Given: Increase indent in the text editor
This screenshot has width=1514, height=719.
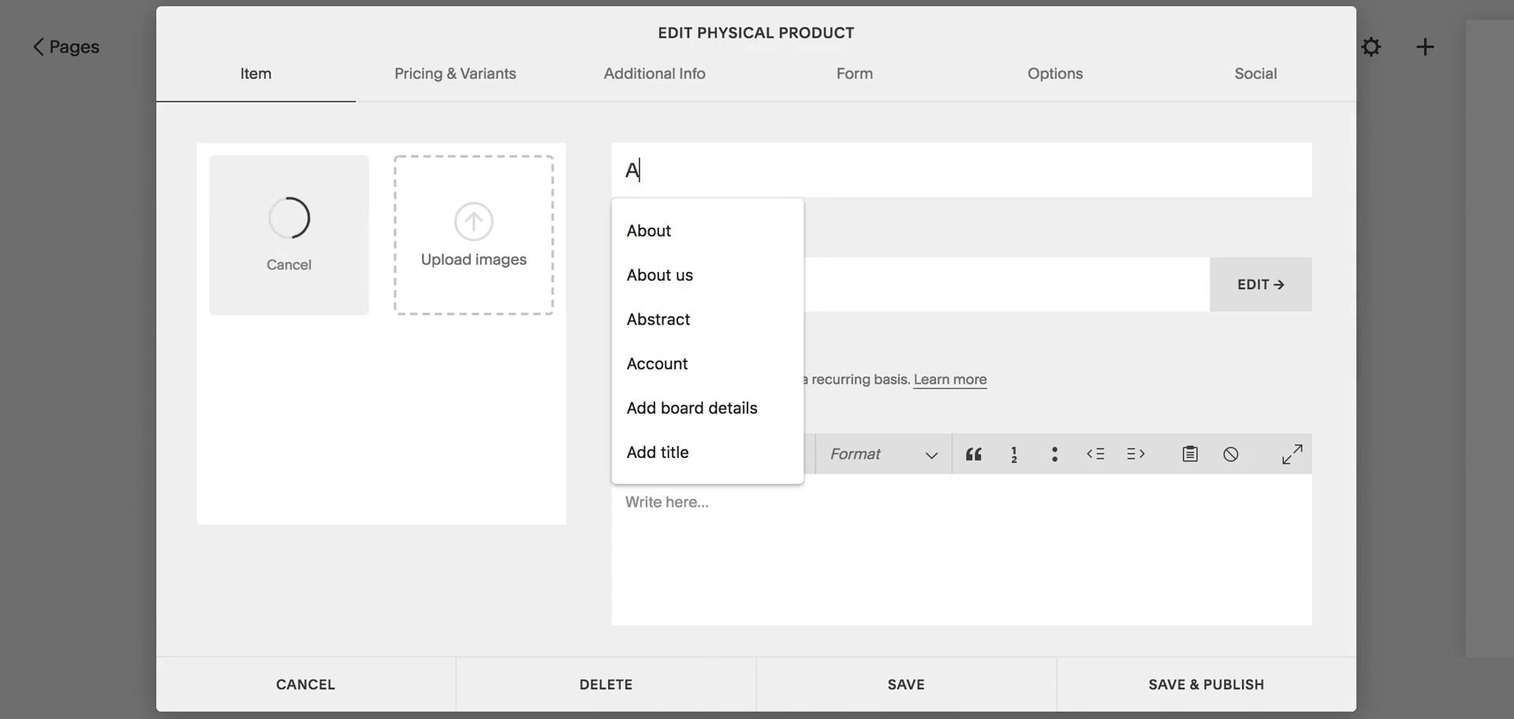Looking at the screenshot, I should [x=1135, y=454].
